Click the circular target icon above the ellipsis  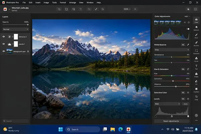coord(196,115)
